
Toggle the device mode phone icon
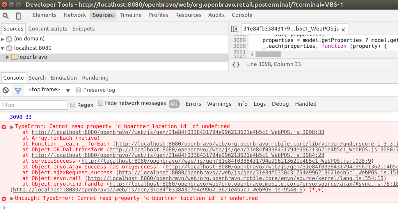18,16
